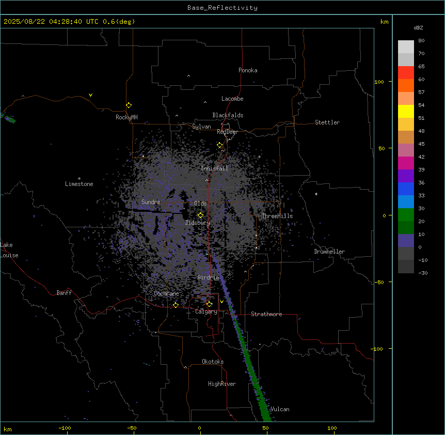
Task: Click the km unit label at top right
Action: tap(385, 22)
